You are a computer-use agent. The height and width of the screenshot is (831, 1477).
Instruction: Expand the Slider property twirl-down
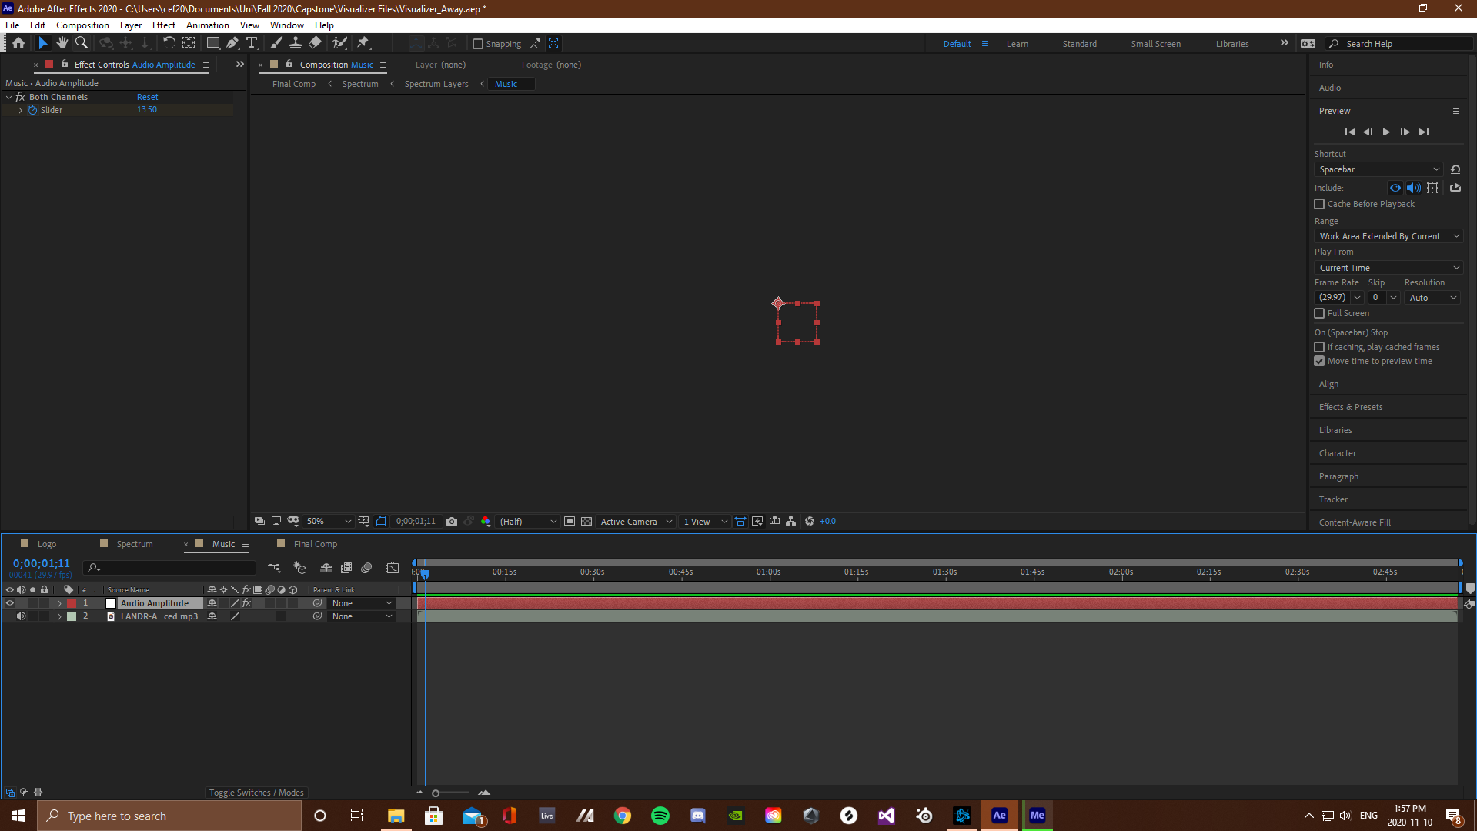click(21, 110)
